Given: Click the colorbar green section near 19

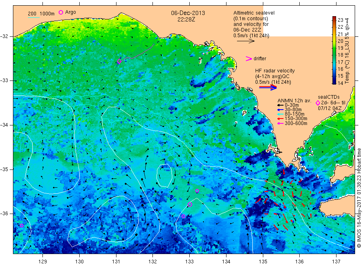Looking at the screenshot, I should coord(334,48).
